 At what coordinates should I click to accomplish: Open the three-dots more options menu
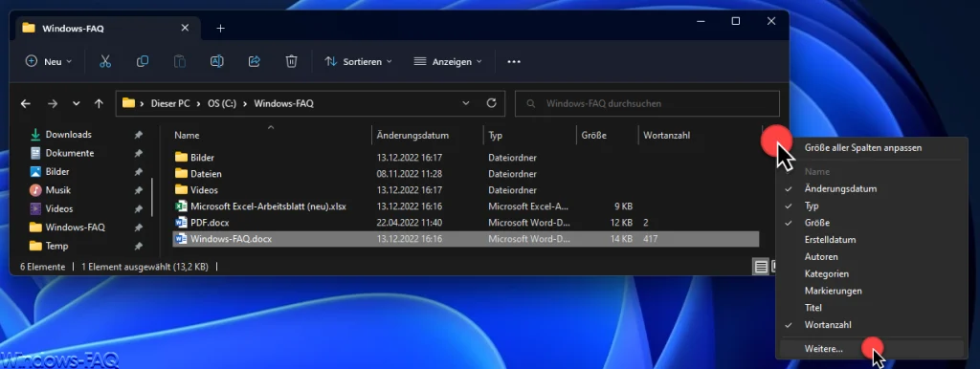click(514, 62)
